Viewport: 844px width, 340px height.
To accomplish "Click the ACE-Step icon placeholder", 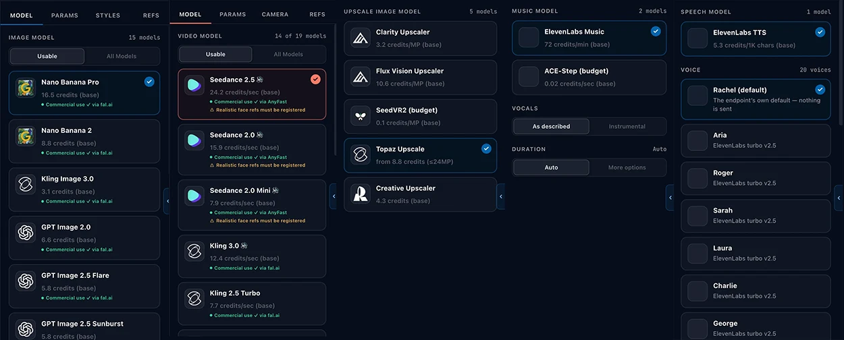I will 529,77.
